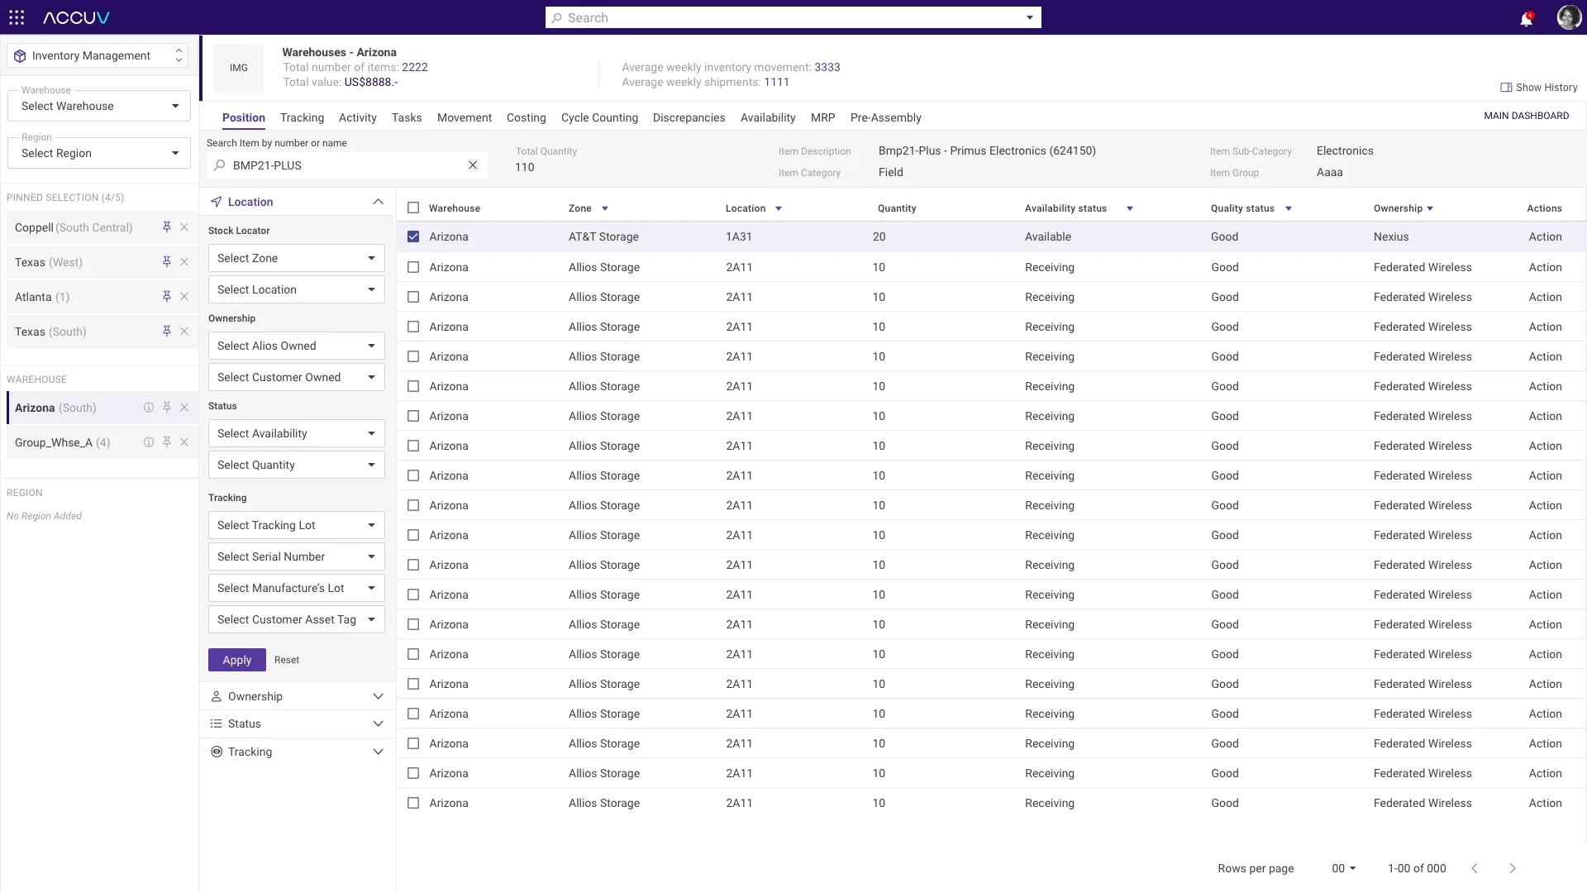Open the Select Warehouse dropdown
The image size is (1587, 893).
[99, 106]
